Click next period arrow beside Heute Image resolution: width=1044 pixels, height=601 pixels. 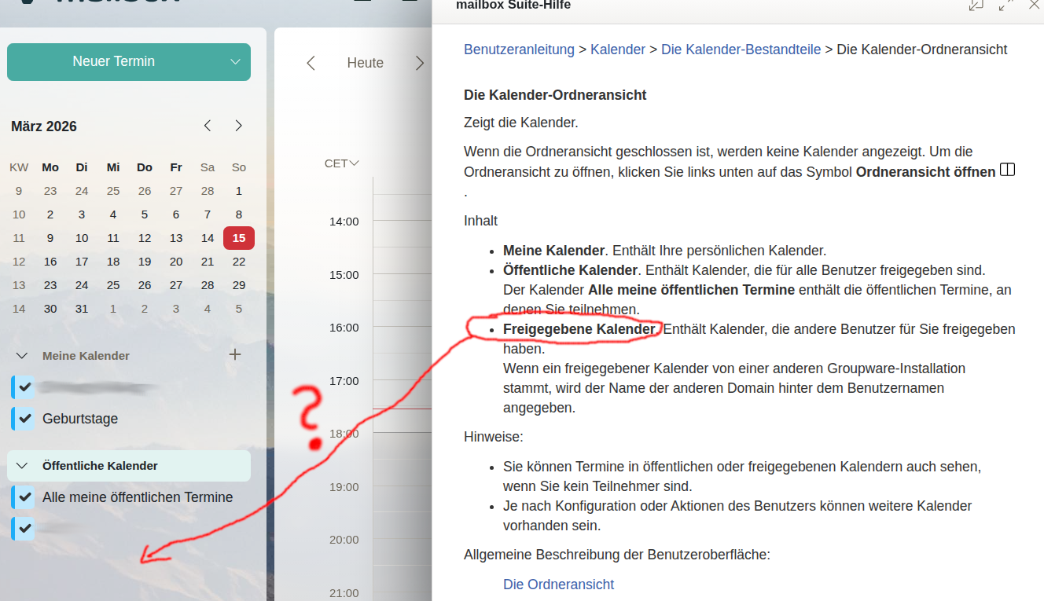click(419, 63)
